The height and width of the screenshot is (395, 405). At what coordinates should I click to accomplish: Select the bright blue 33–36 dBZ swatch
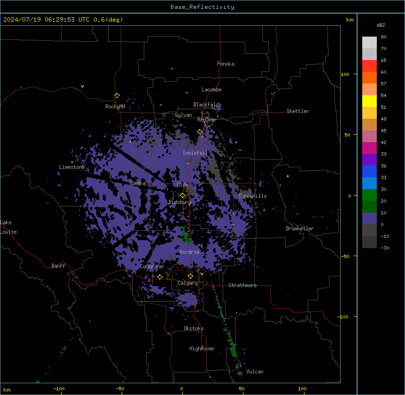pyautogui.click(x=369, y=171)
